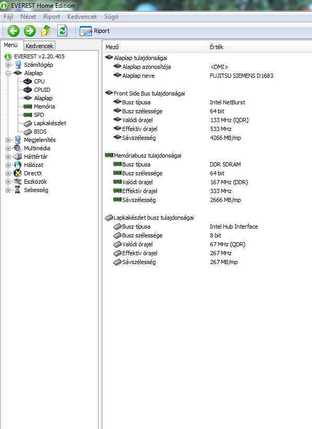
Task: Go up one level with folder arrow icon
Action: pos(46,31)
